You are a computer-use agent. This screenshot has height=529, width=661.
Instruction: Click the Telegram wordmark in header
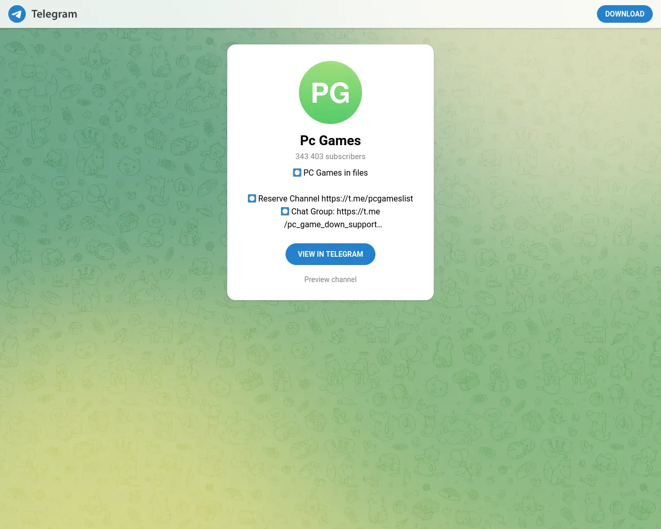click(x=54, y=14)
